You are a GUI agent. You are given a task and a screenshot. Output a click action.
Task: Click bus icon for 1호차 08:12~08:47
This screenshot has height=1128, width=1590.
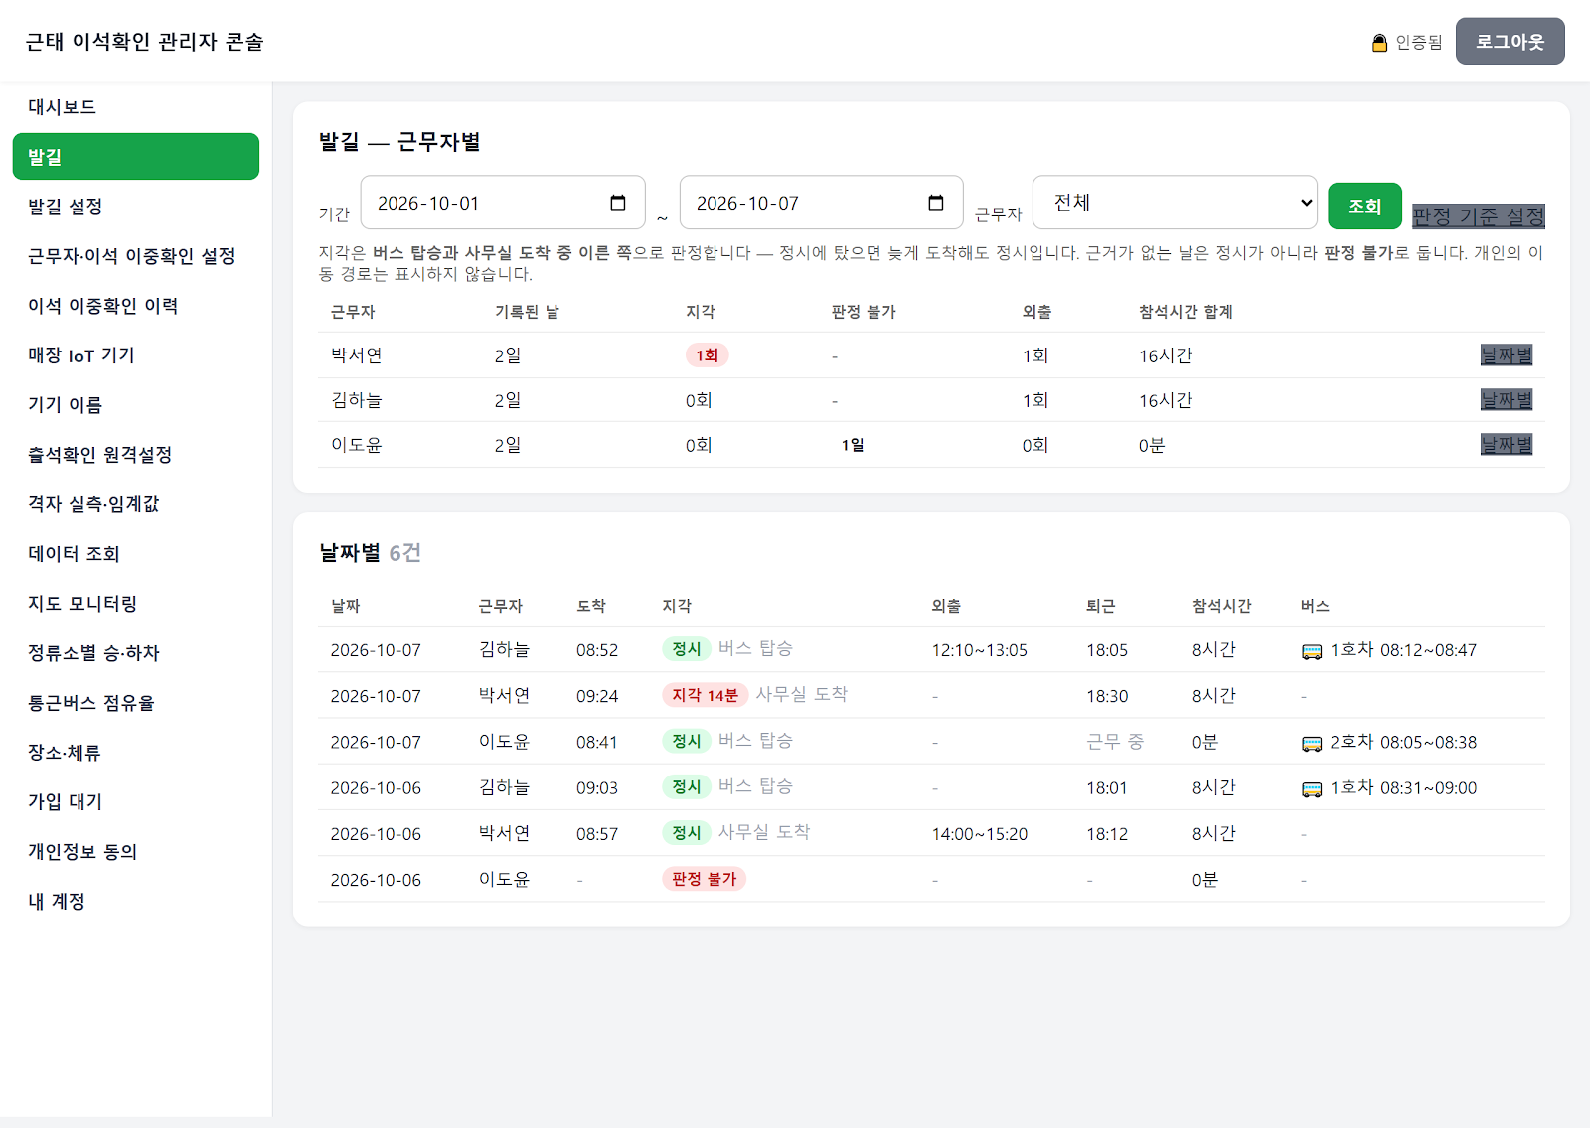(1312, 651)
